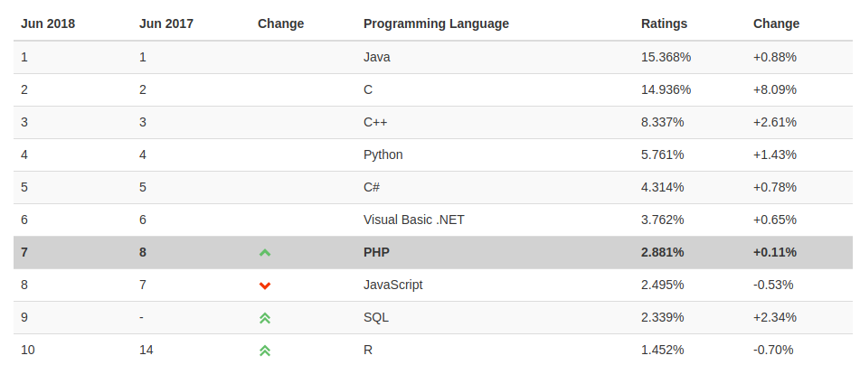Click the double green arrow in SQL row
This screenshot has width=860, height=365.
click(x=265, y=318)
